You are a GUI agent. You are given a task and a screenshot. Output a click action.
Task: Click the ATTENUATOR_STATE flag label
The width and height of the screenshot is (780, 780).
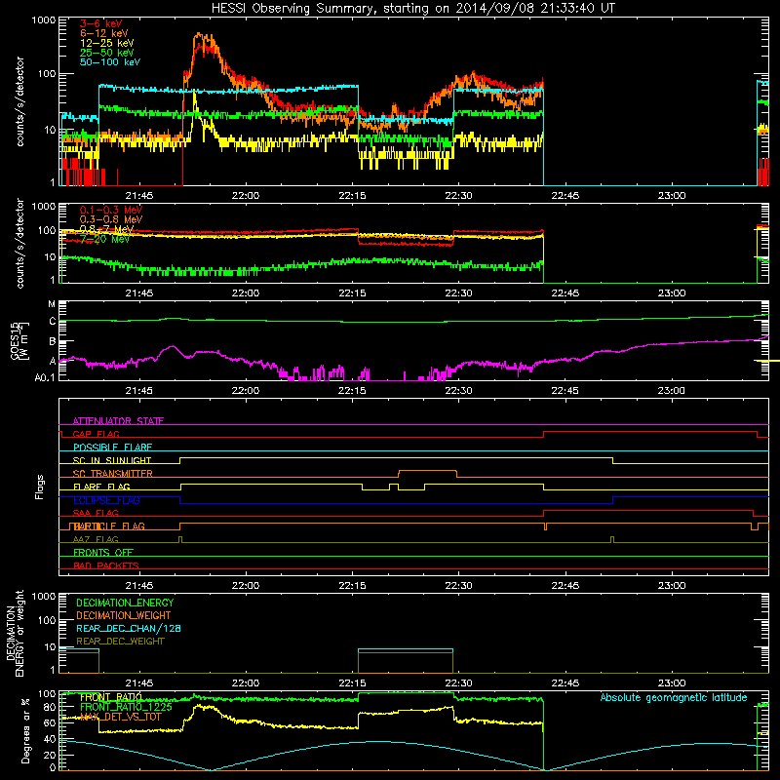(118, 421)
